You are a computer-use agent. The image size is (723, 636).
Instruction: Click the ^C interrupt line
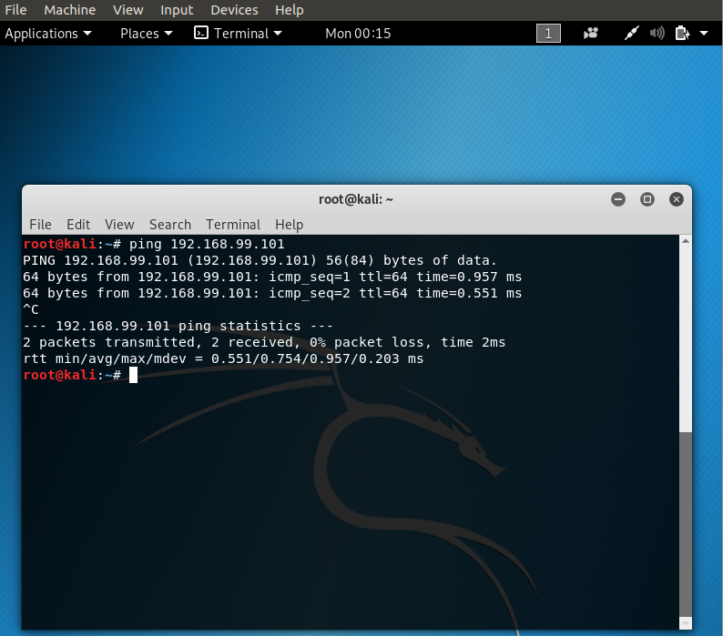pos(31,309)
